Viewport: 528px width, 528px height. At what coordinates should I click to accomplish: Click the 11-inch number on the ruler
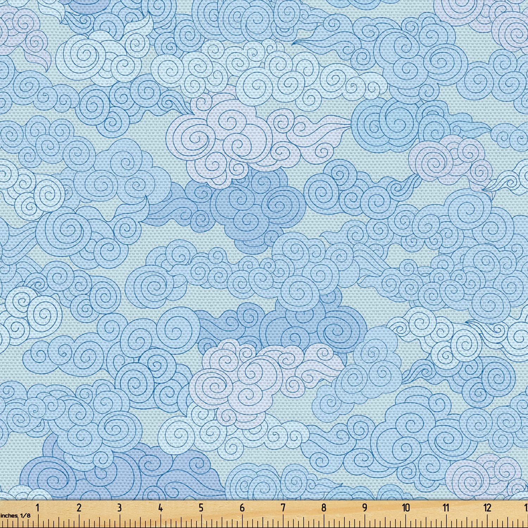tap(446, 507)
